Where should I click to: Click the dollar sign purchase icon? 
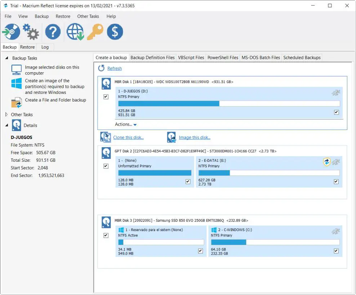click(x=115, y=32)
